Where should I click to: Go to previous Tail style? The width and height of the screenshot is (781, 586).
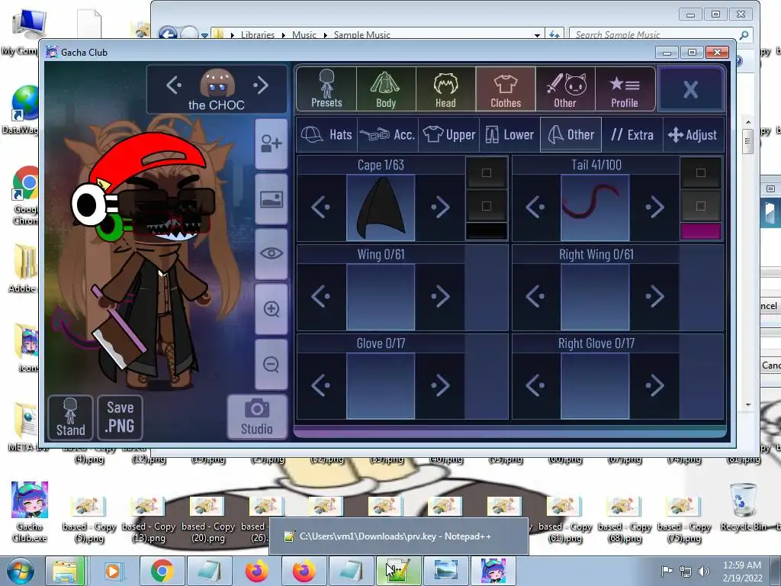[x=535, y=207]
